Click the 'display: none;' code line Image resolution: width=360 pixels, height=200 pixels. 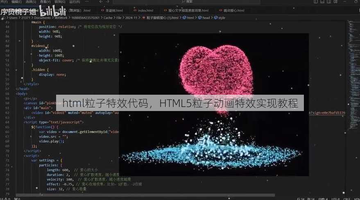52,75
